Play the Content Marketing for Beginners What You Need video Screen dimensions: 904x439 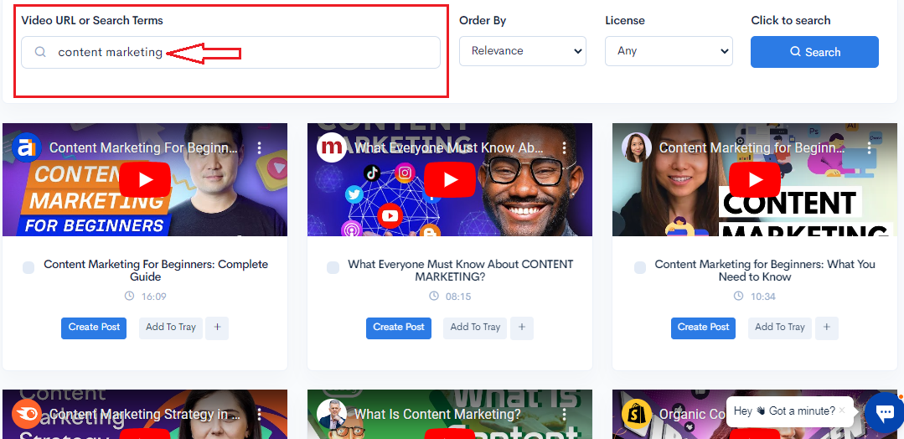[755, 179]
